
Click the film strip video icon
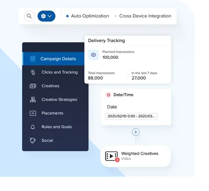click(x=111, y=156)
